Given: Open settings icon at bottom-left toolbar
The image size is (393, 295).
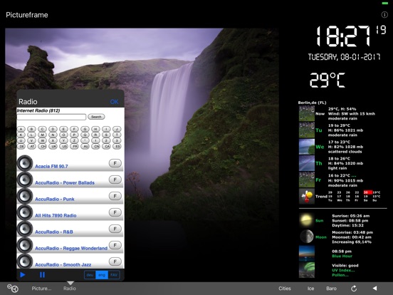Looking at the screenshot, I should [x=13, y=288].
